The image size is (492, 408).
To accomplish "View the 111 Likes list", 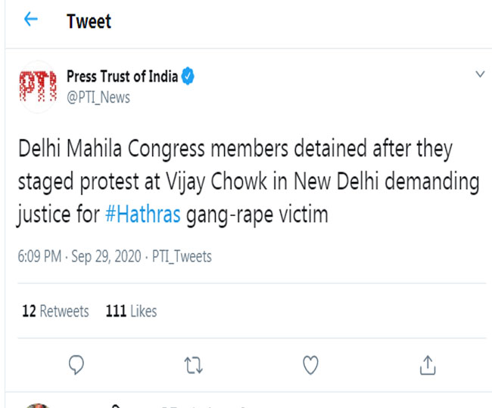I will click(x=131, y=311).
